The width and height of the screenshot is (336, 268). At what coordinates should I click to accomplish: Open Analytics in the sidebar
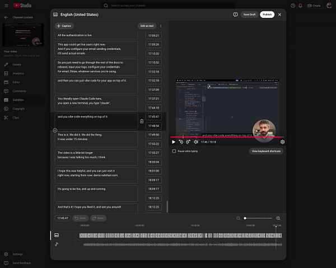click(18, 73)
